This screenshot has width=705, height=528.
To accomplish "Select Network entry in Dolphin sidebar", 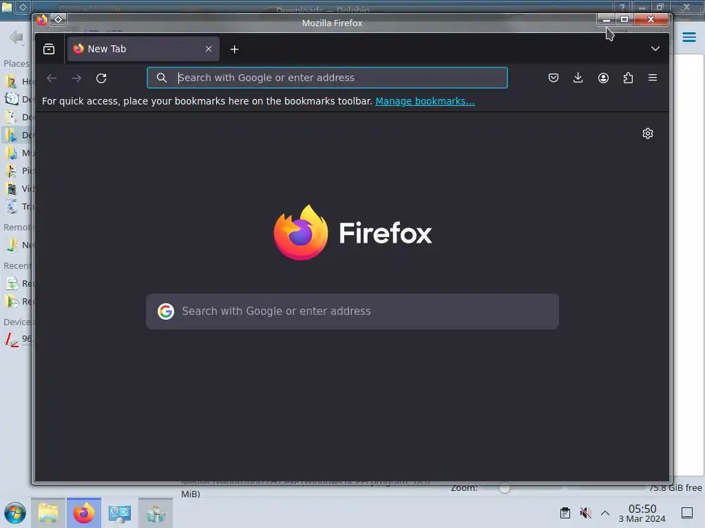I will pos(18,245).
